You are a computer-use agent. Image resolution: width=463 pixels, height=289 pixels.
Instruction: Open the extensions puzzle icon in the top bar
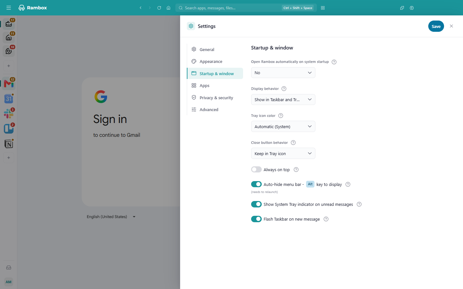[402, 8]
